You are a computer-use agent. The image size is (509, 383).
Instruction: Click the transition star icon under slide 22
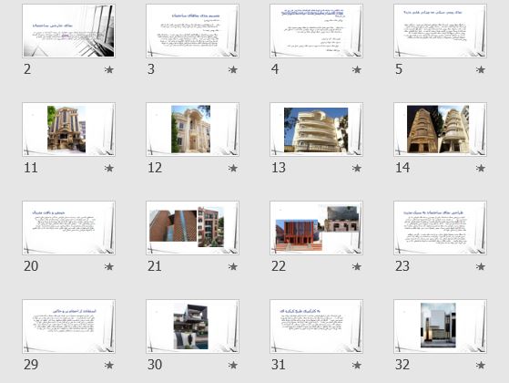tap(357, 266)
